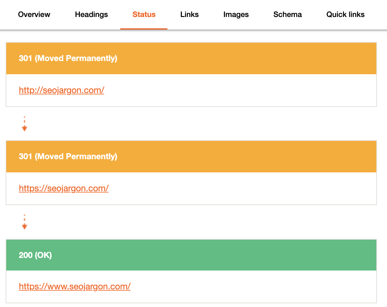Click the first 301 (Moved Permanently) text above http://seojargon.com/
The width and height of the screenshot is (387, 307).
point(68,59)
